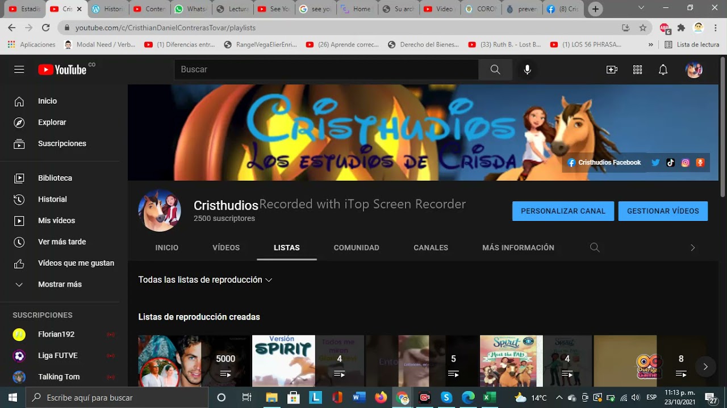
Task: Open Task View on taskbar
Action: pos(246,398)
